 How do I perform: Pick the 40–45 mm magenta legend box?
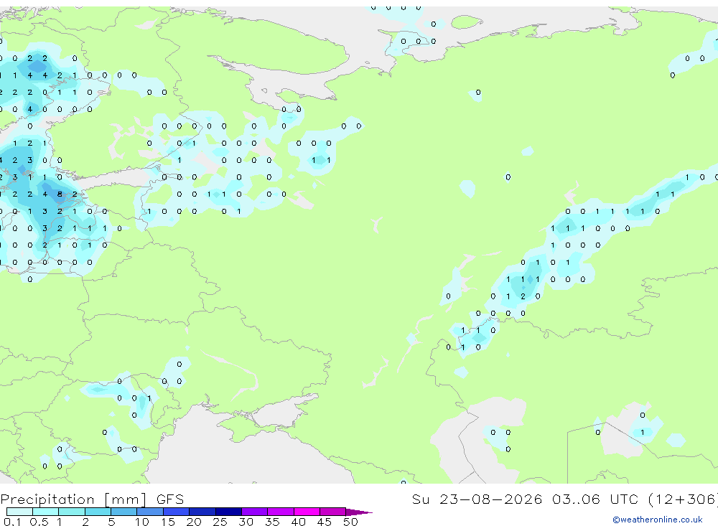[307, 512]
